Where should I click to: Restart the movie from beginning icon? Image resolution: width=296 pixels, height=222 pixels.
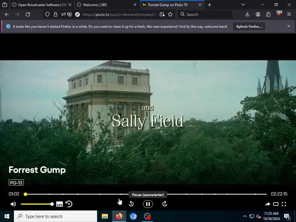69,204
